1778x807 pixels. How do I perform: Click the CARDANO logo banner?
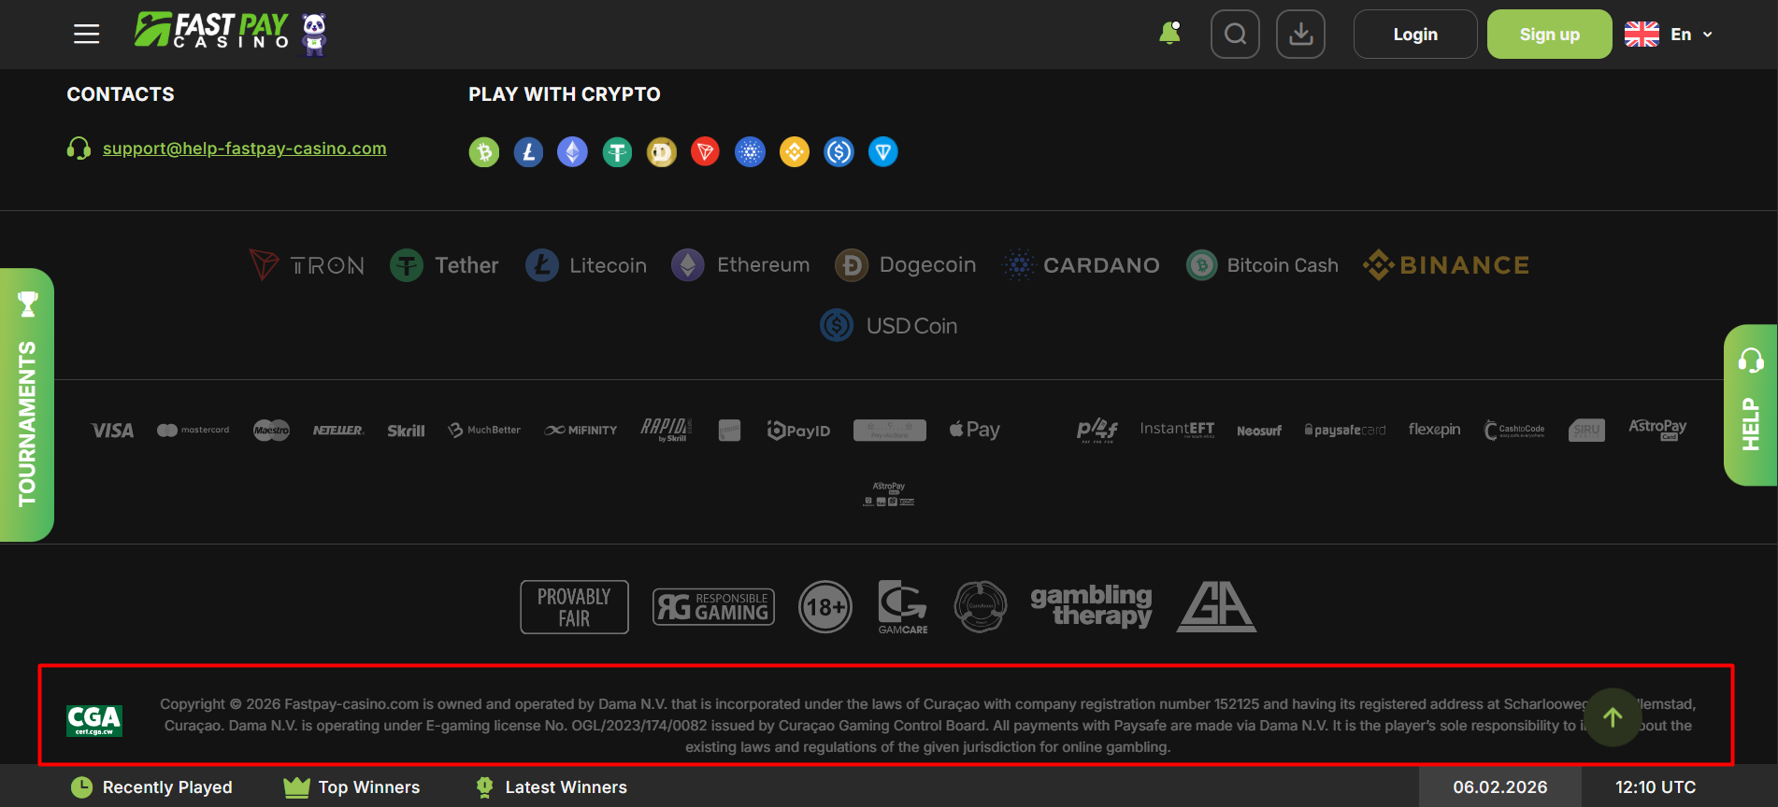(x=1081, y=265)
